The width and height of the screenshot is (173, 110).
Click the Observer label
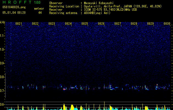56,3
